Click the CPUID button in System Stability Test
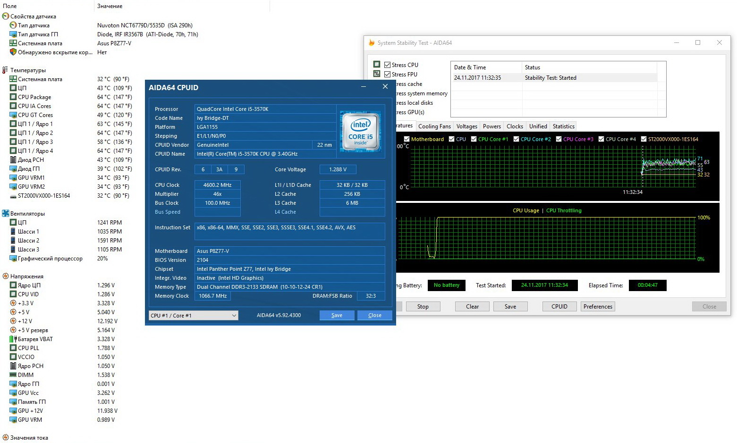This screenshot has width=737, height=443. pos(559,306)
